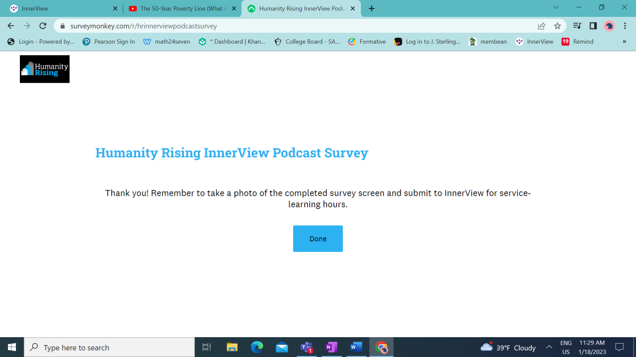
Task: Open the Remind bookmark
Action: click(x=577, y=42)
